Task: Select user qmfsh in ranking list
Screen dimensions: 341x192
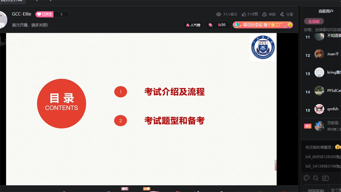Action: click(x=332, y=109)
